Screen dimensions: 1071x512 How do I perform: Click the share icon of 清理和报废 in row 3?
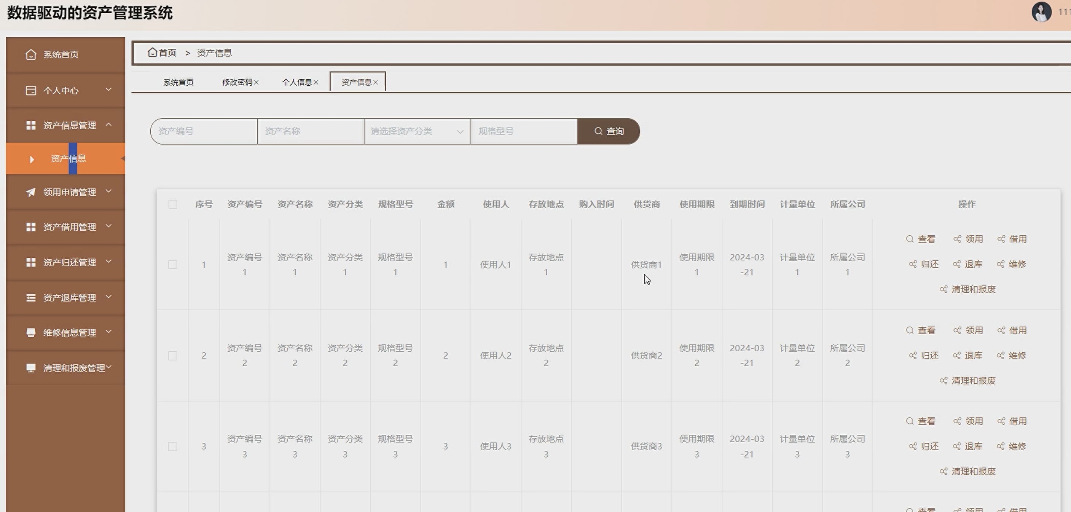point(943,471)
